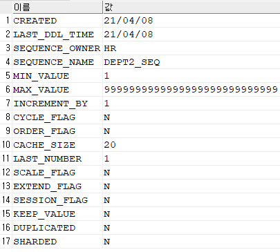
Task: Click the LAST_DDL_TIME value 21/04/08
Action: (192, 35)
